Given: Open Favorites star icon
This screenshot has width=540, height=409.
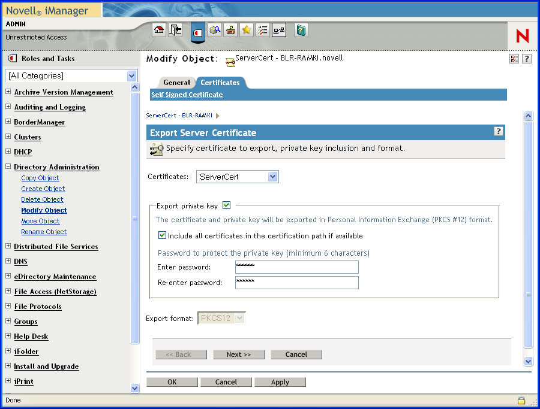Looking at the screenshot, I should [247, 30].
